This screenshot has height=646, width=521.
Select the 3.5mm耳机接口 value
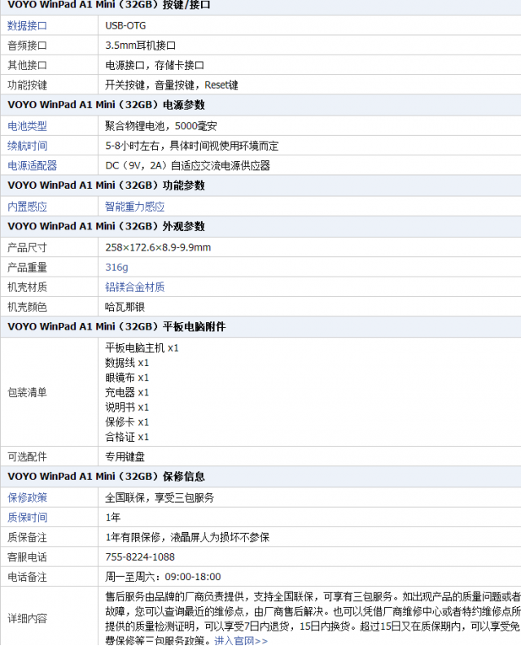coord(141,46)
